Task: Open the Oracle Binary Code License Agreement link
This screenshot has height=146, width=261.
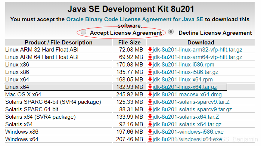Action: pyautogui.click(x=135, y=19)
